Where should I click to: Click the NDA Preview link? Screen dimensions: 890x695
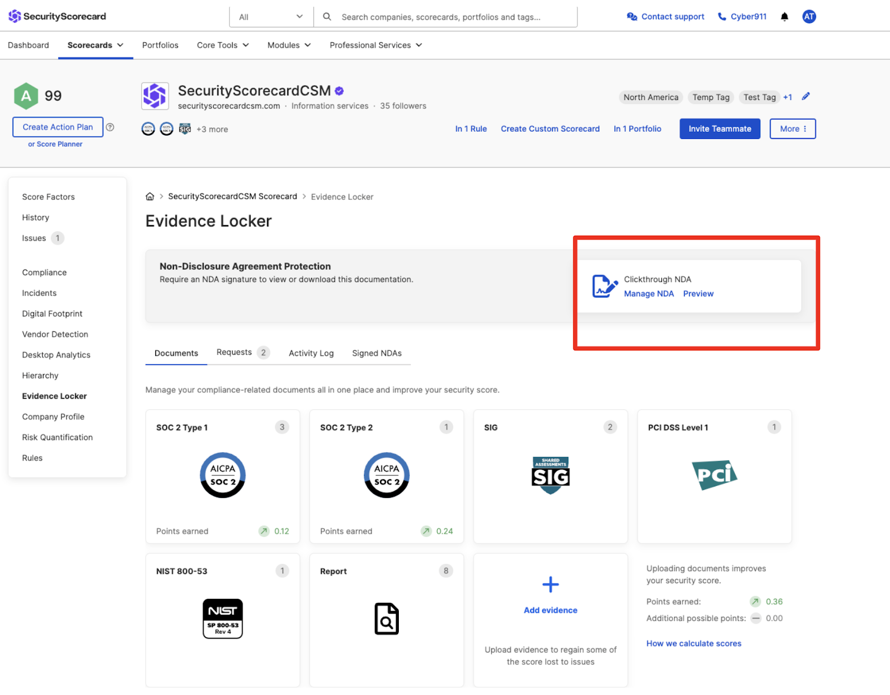pos(698,294)
